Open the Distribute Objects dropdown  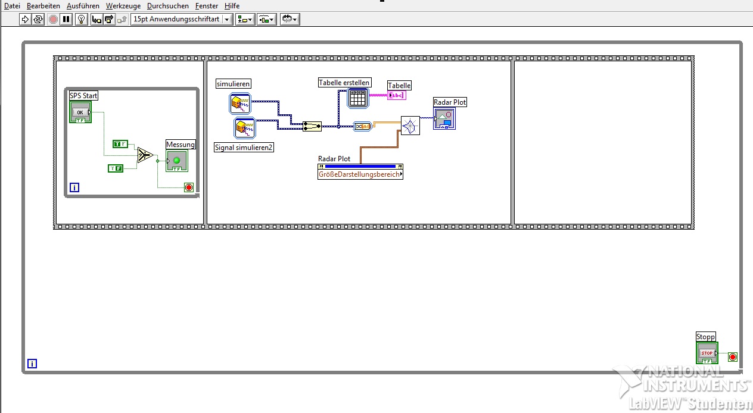pos(266,19)
